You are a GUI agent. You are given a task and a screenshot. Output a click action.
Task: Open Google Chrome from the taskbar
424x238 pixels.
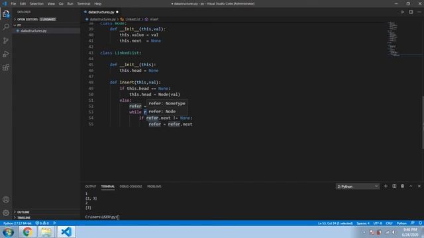[27, 232]
